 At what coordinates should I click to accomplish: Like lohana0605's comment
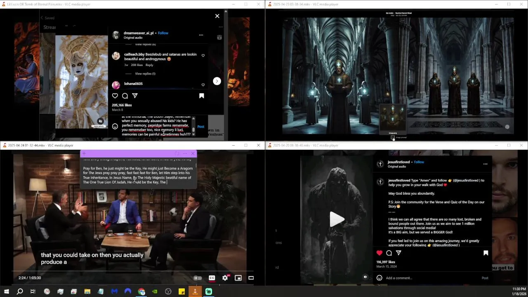pos(203,85)
